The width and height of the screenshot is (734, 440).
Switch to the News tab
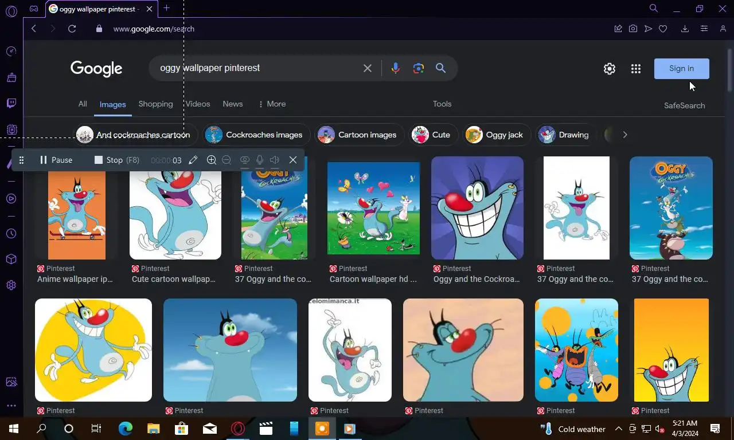pos(233,104)
